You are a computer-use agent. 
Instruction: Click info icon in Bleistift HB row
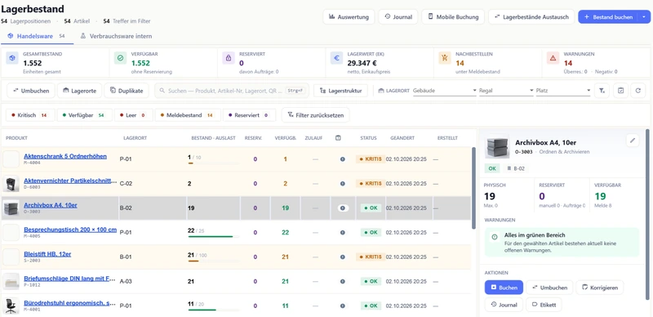342,257
